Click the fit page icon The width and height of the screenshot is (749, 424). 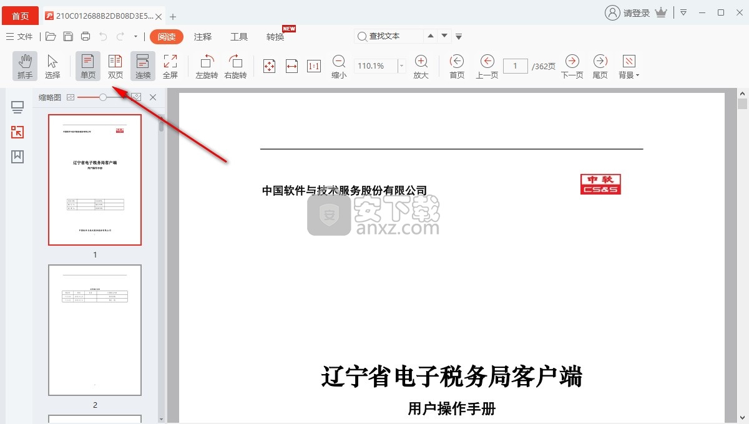coord(269,66)
